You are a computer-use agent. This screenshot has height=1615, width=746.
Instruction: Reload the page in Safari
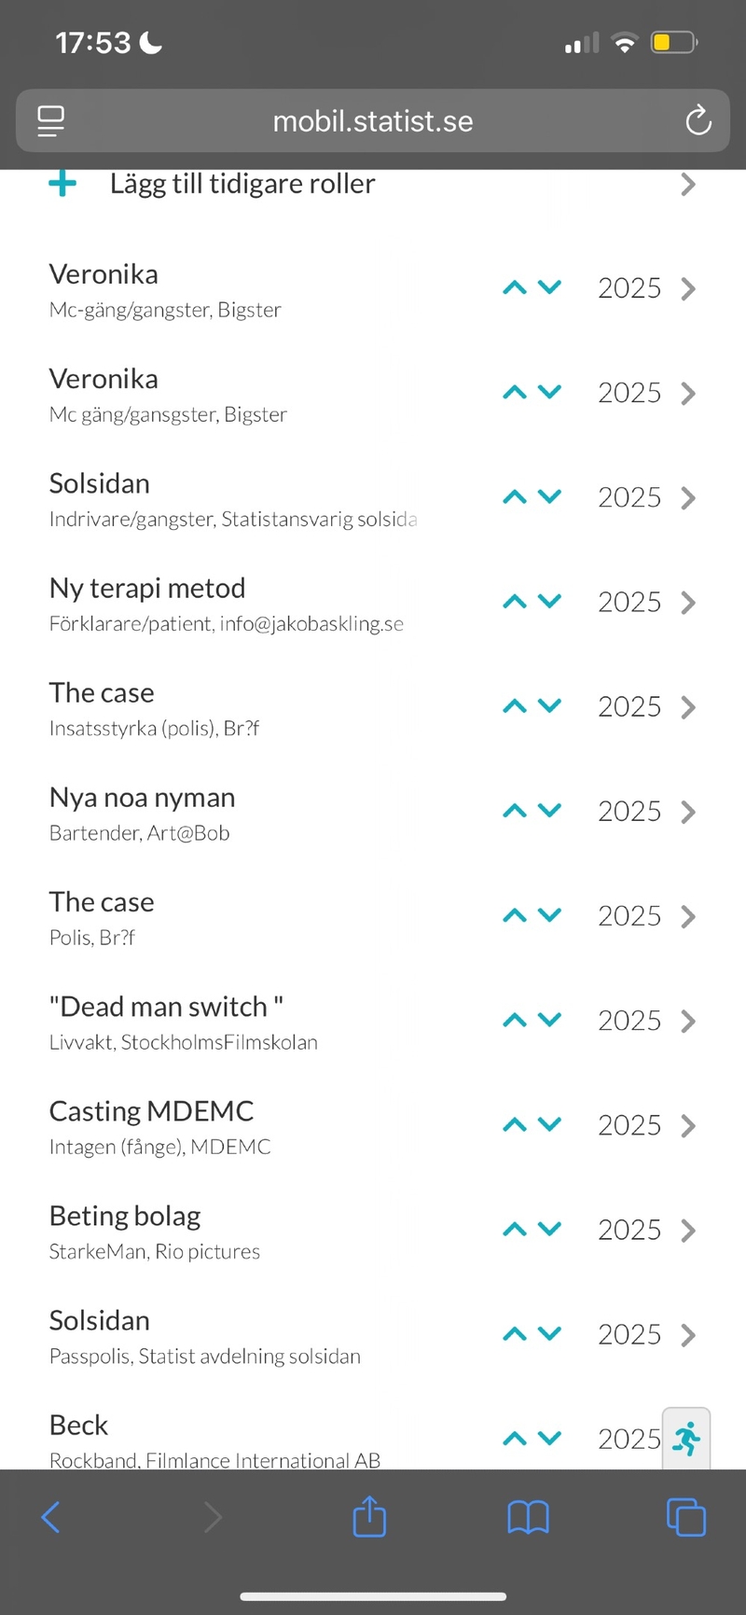tap(698, 120)
